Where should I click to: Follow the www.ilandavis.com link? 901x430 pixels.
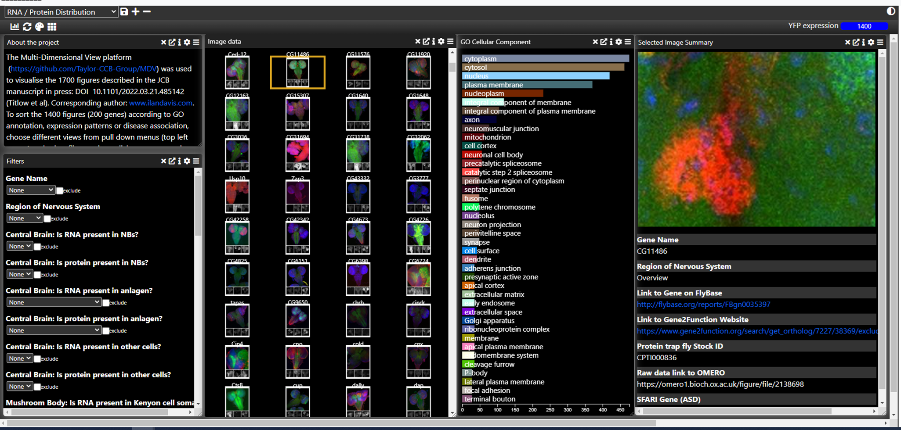coord(160,103)
